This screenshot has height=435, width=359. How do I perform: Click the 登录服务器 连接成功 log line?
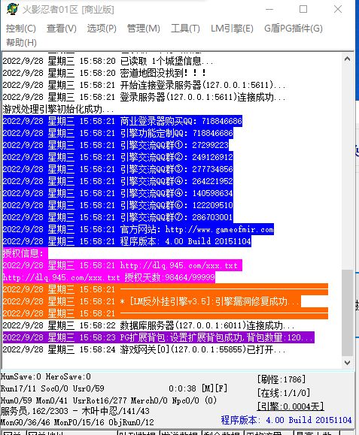click(x=144, y=97)
